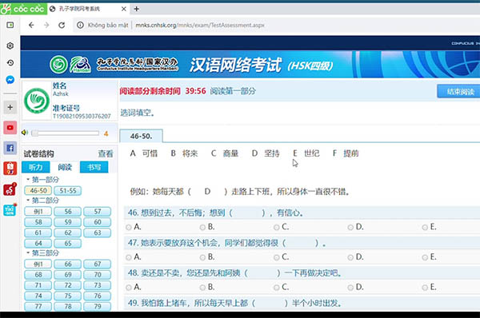Screen dimensions: 480x318
Task: Jump to question 62
Action: (x=68, y=233)
